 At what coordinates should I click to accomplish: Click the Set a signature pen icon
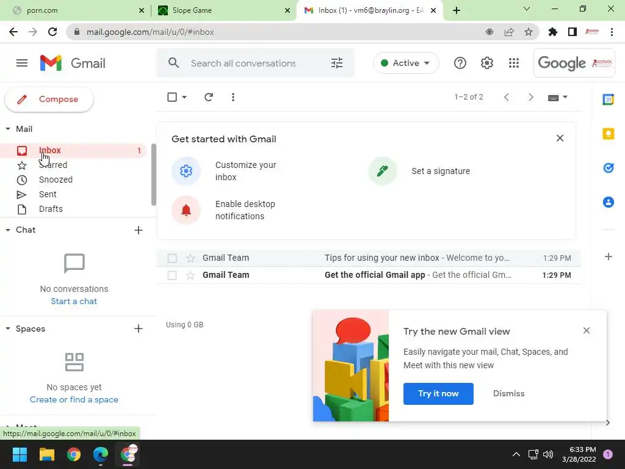382,171
